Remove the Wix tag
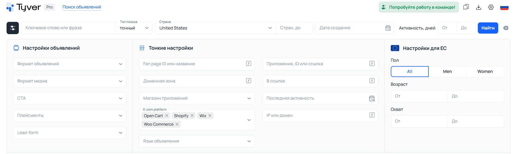The image size is (516, 154). 210,115
